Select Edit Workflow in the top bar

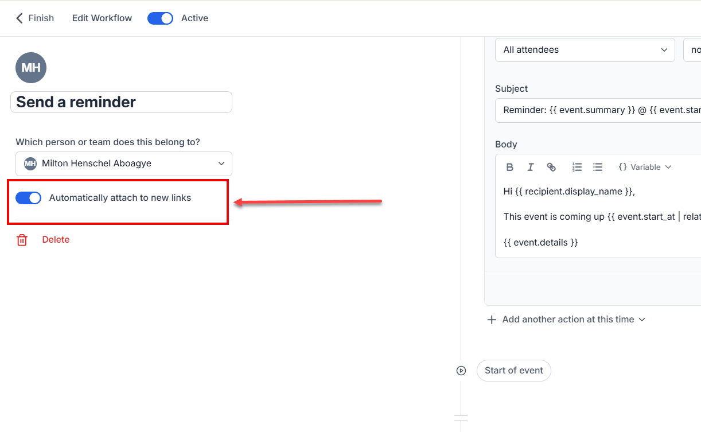102,18
